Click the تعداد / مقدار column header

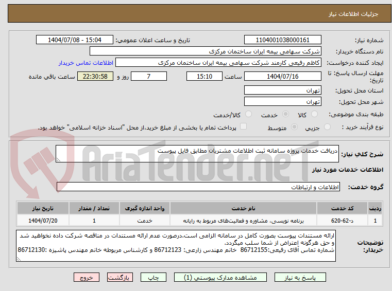(94, 208)
